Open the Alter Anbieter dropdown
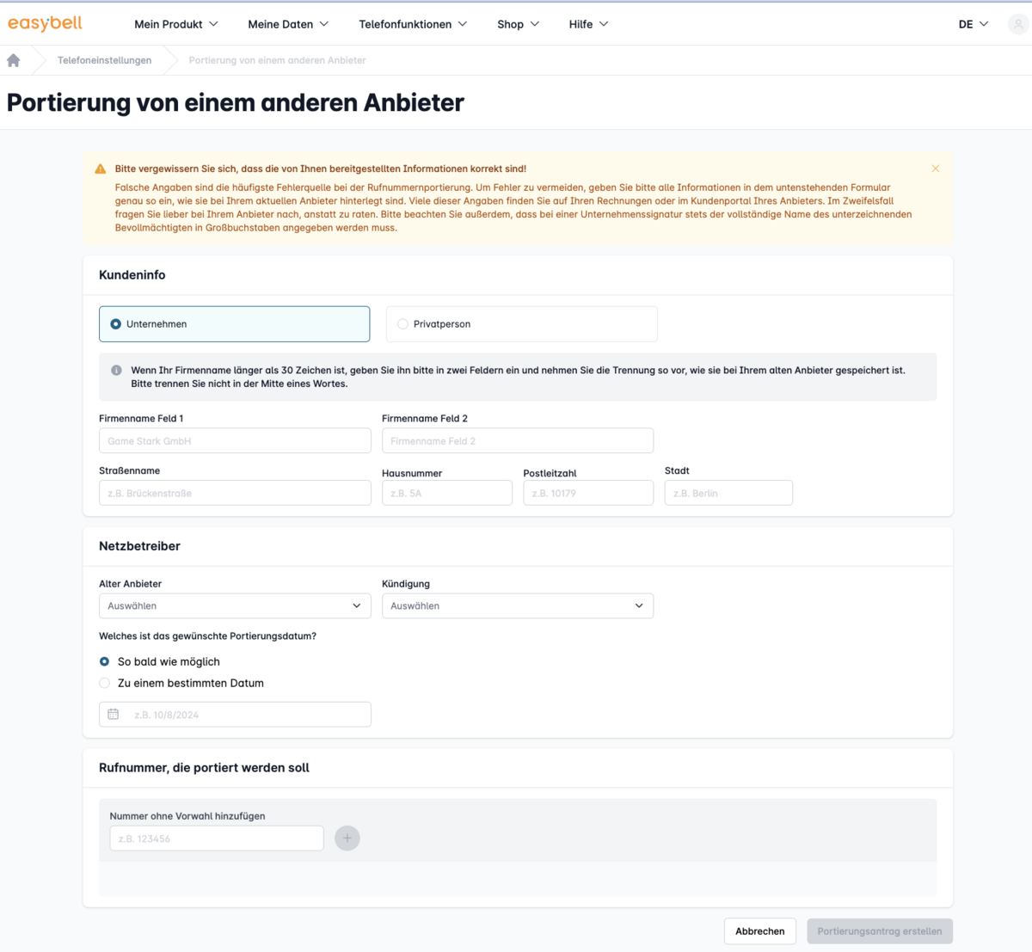This screenshot has width=1032, height=952. (x=235, y=606)
